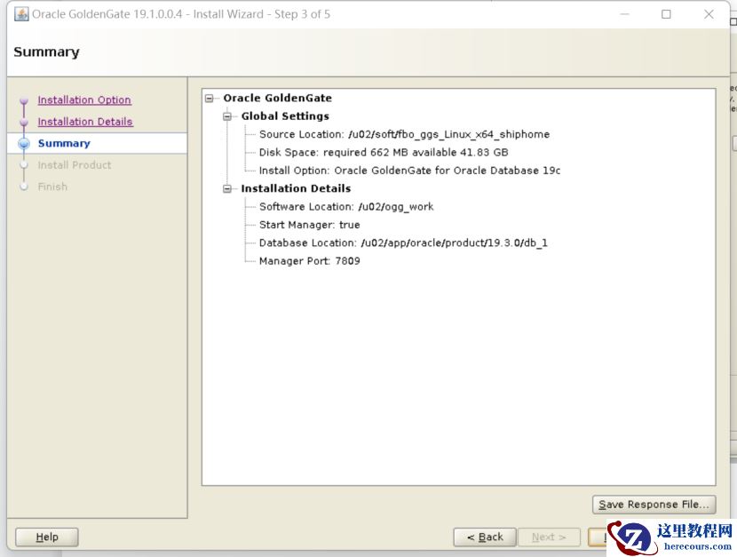
Task: Select the Database Location row
Action: 403,243
